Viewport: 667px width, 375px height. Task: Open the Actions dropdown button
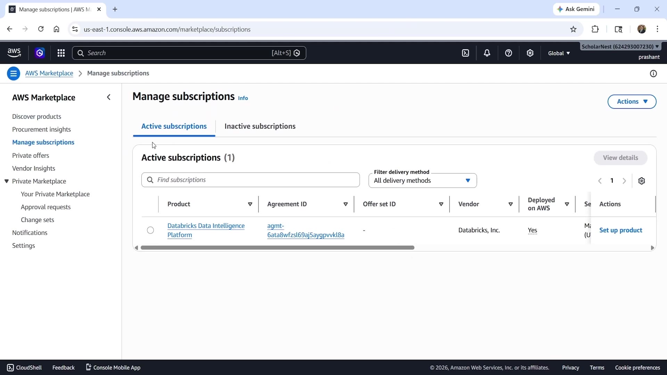pos(632,102)
